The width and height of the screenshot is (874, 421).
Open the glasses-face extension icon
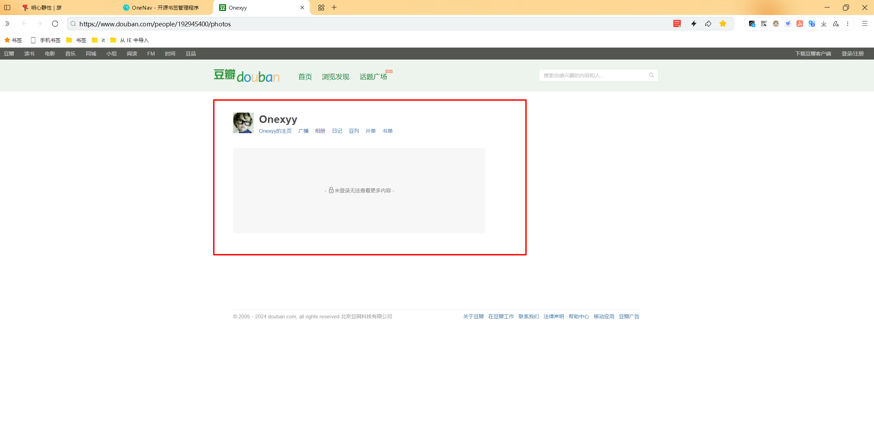[776, 24]
